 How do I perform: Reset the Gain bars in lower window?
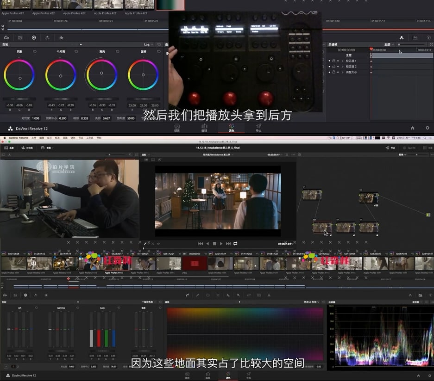click(x=119, y=308)
